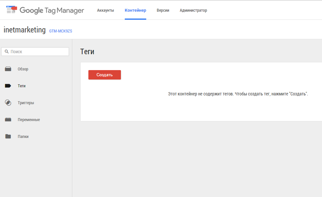Click the Google Tag Manager title text

(52, 10)
